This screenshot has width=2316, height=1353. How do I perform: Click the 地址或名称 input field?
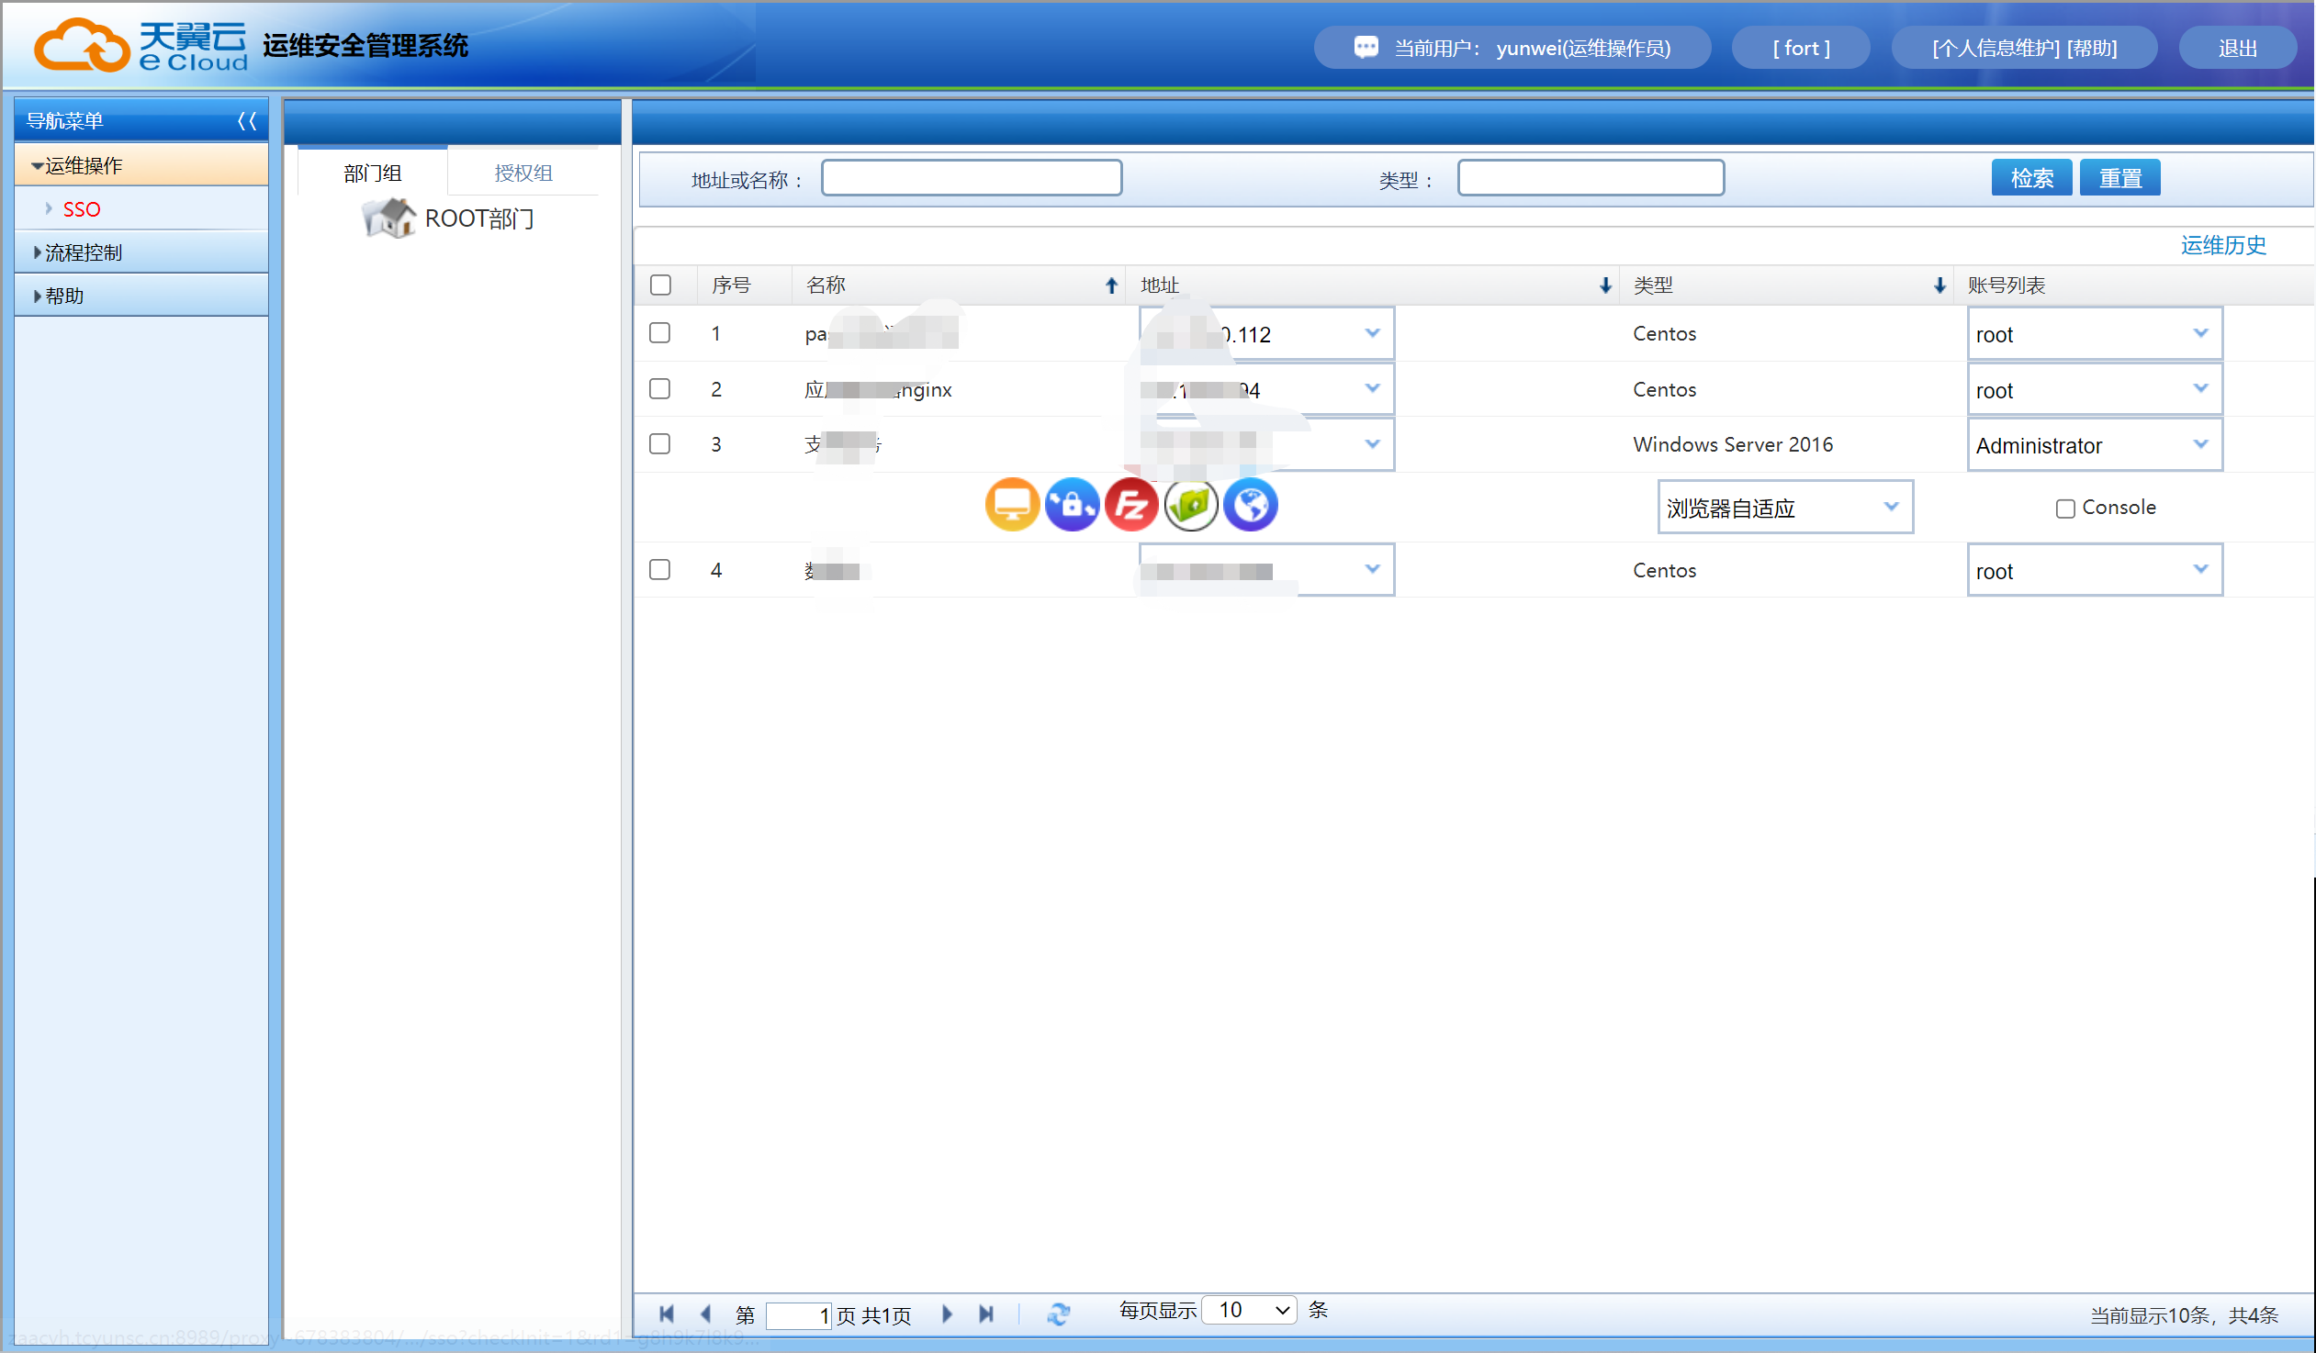coord(971,177)
